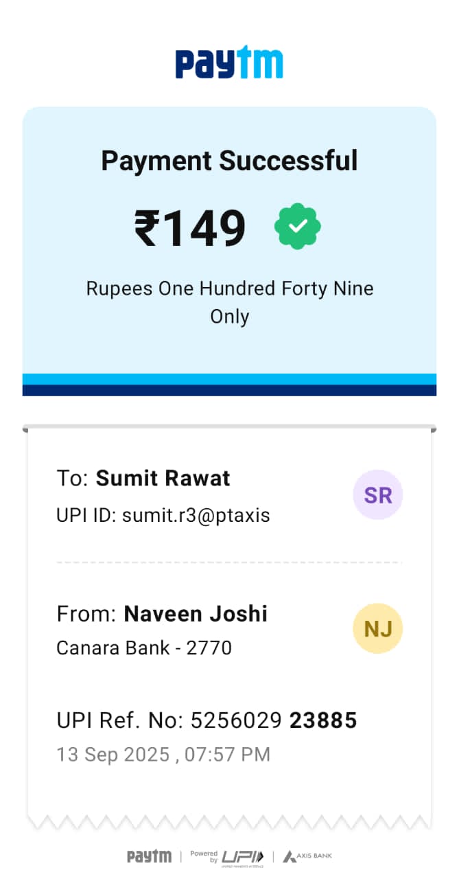The image size is (459, 879).
Task: Click the Rupees One Hundred Forty Nine text
Action: point(229,288)
